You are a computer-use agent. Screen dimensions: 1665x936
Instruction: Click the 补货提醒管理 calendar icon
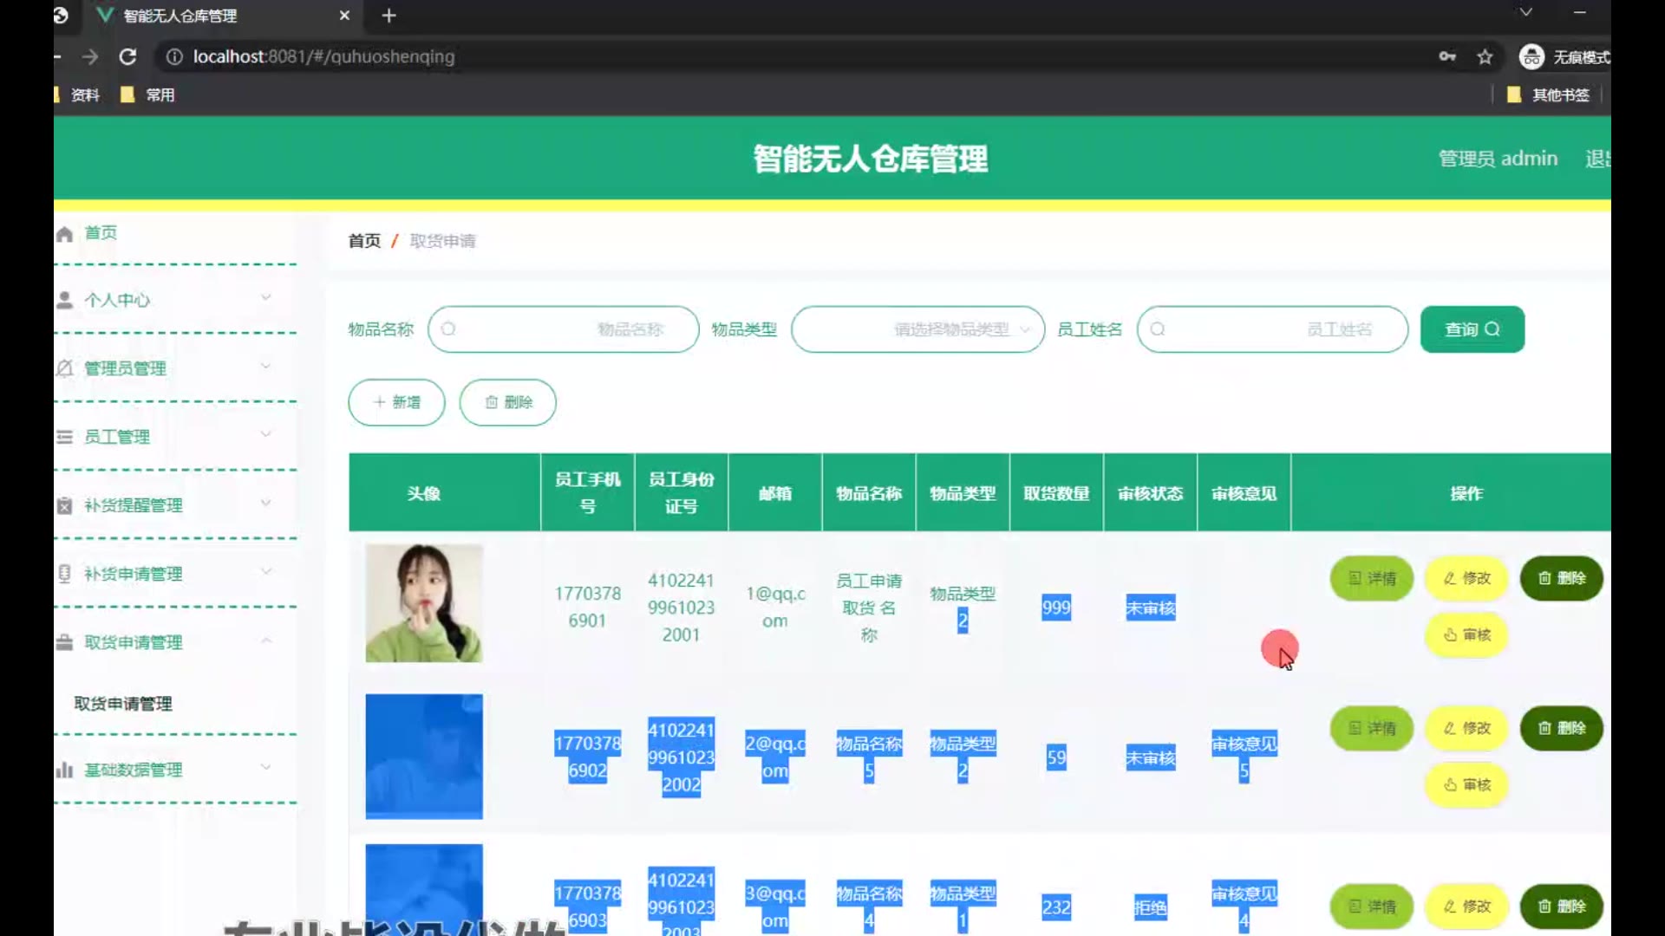[x=64, y=505]
